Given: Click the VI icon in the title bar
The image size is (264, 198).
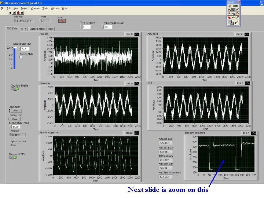Looking at the screenshot, I should pyautogui.click(x=1, y=3).
